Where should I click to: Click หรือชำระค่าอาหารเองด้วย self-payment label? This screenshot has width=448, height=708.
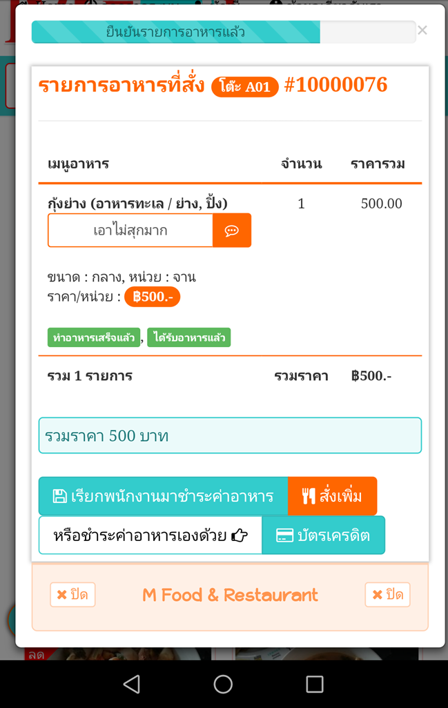[x=150, y=535]
